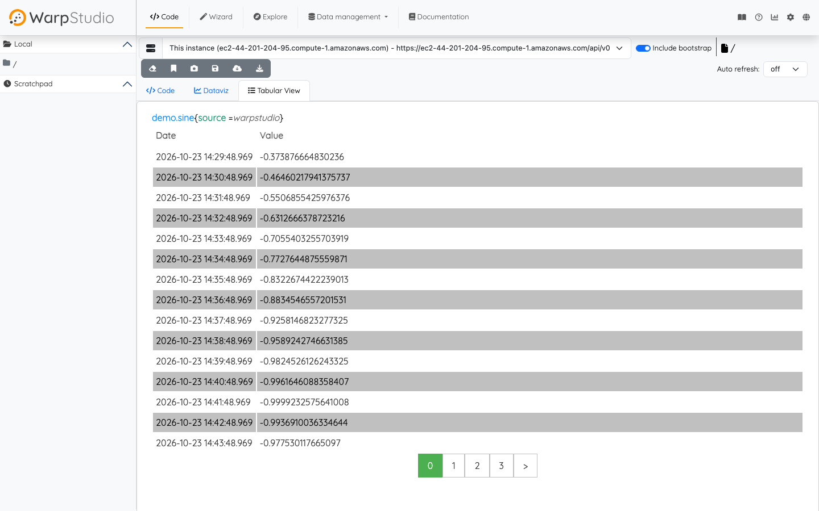Click the bookmark icon in the toolbar

(x=173, y=69)
